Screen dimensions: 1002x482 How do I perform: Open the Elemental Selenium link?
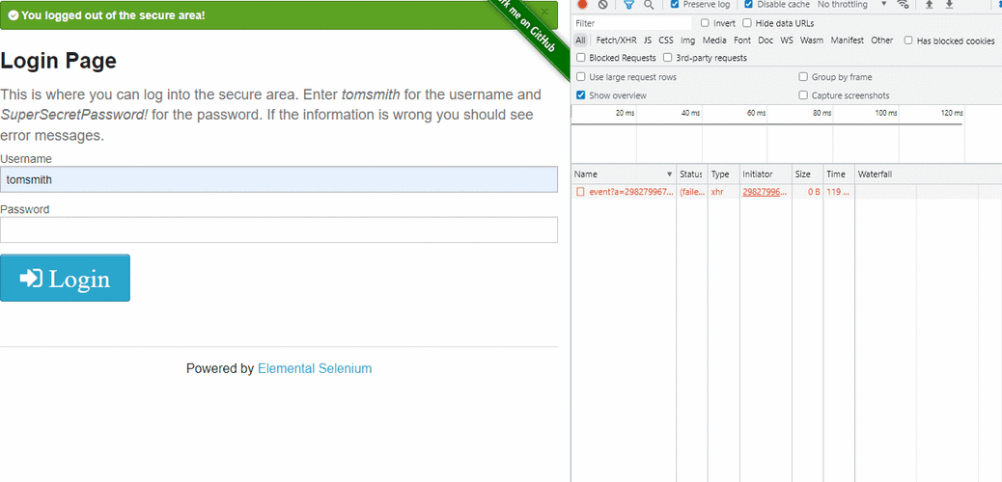[315, 368]
